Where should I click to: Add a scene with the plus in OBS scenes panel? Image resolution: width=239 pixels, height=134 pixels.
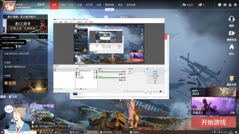click(x=55, y=89)
